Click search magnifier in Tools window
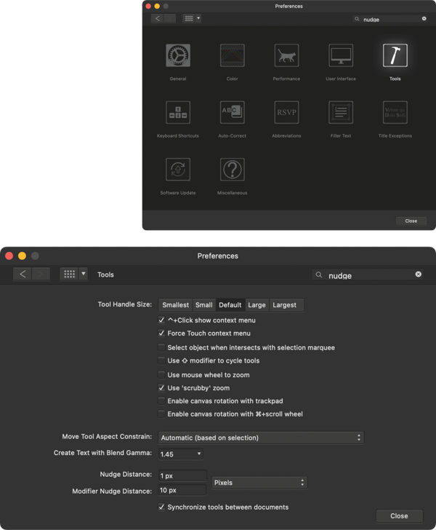 319,274
